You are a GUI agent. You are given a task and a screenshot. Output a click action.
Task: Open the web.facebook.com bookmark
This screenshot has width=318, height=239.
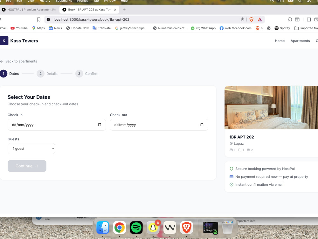click(x=235, y=28)
